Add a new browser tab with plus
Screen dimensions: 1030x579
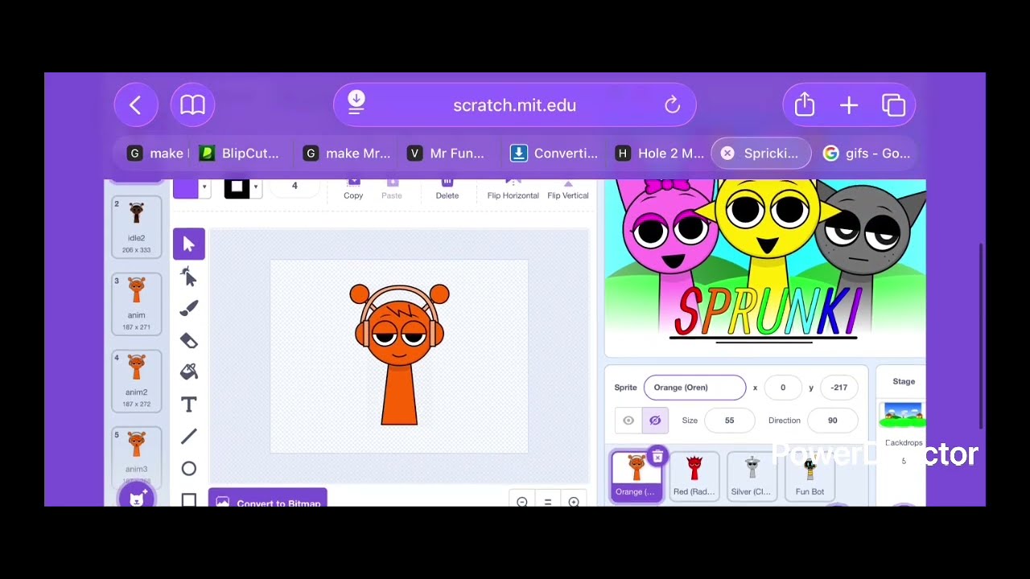[x=849, y=105]
